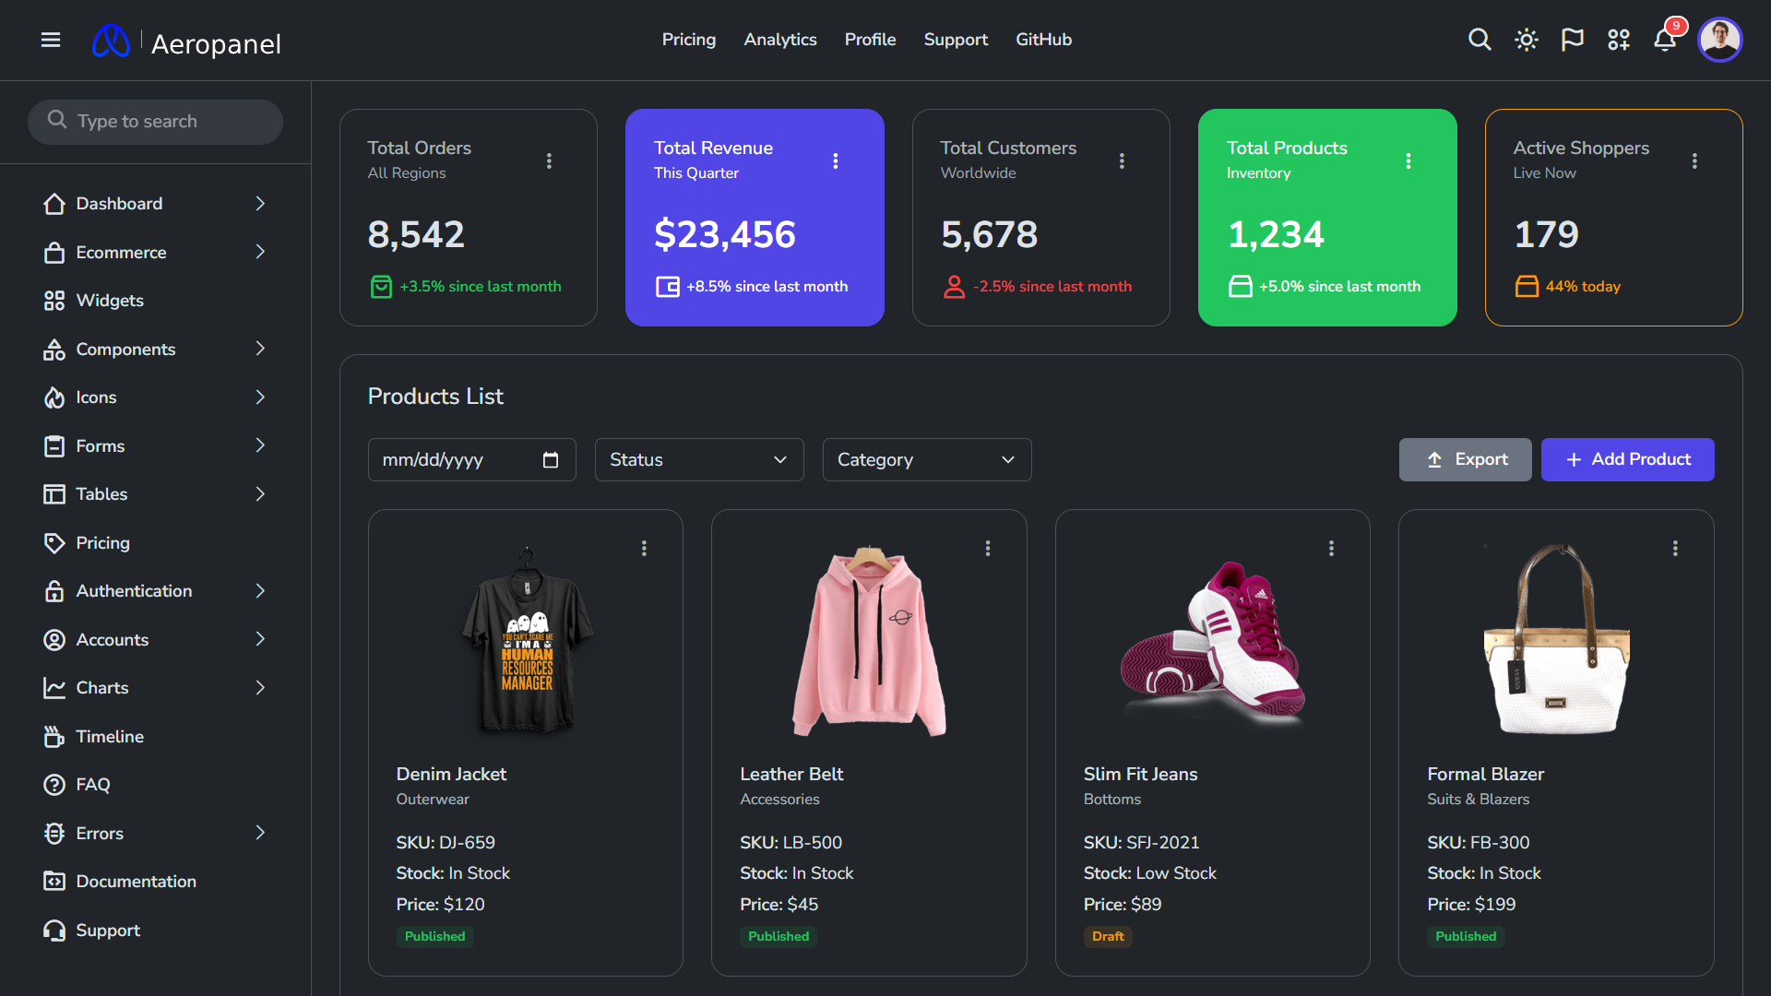Open the three-dot menu on Total Revenue card

pos(836,160)
